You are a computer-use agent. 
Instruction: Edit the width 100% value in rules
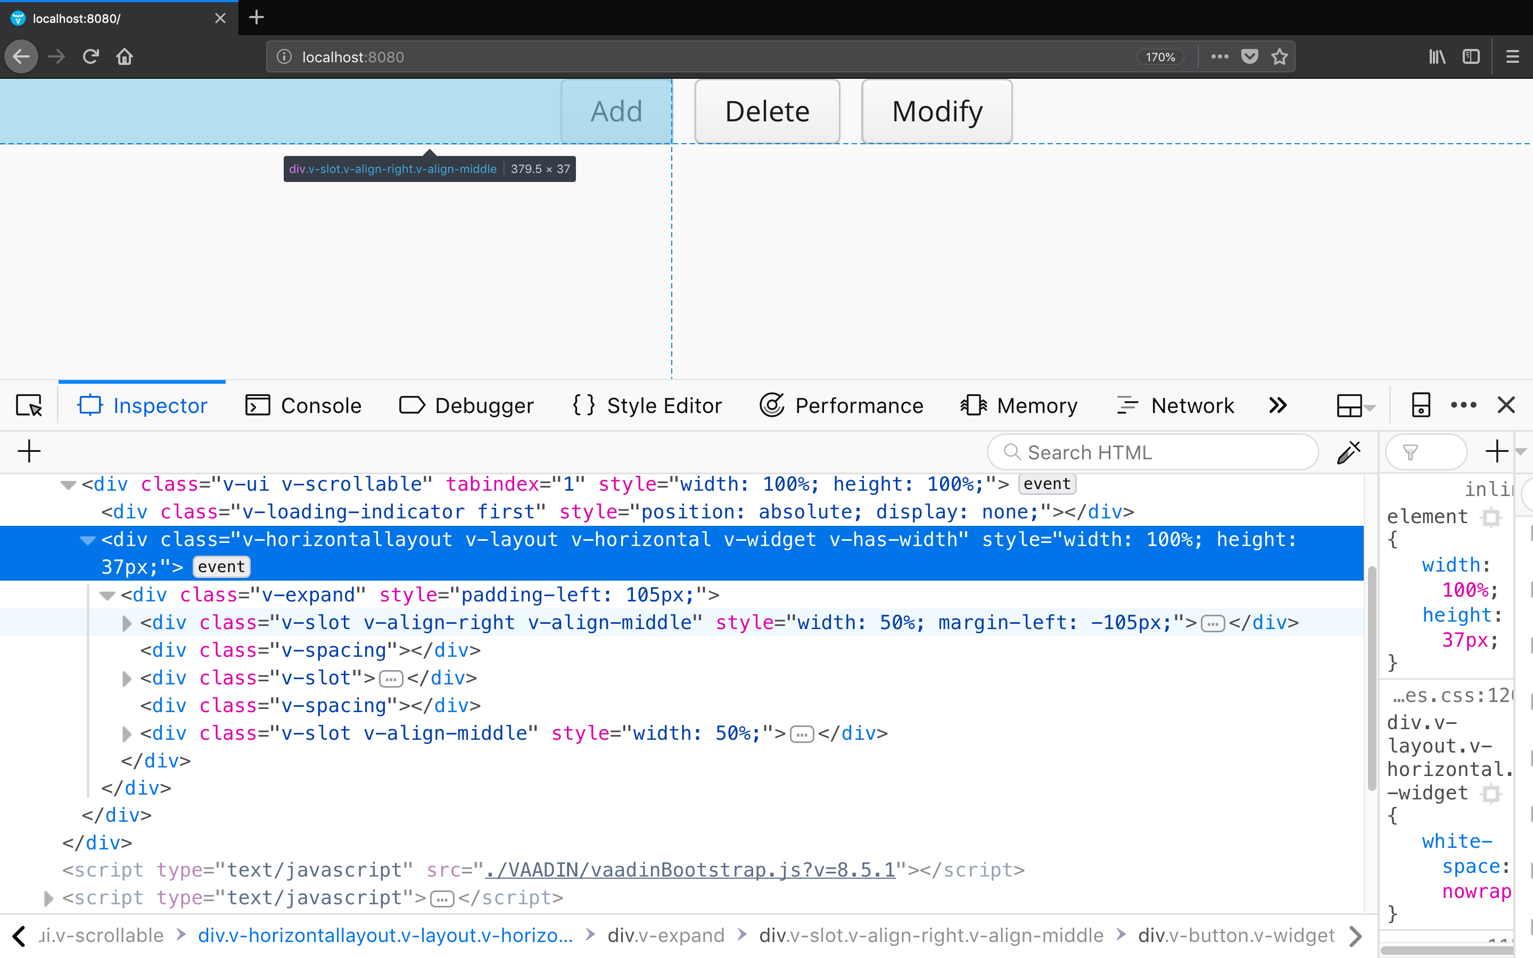click(x=1465, y=591)
